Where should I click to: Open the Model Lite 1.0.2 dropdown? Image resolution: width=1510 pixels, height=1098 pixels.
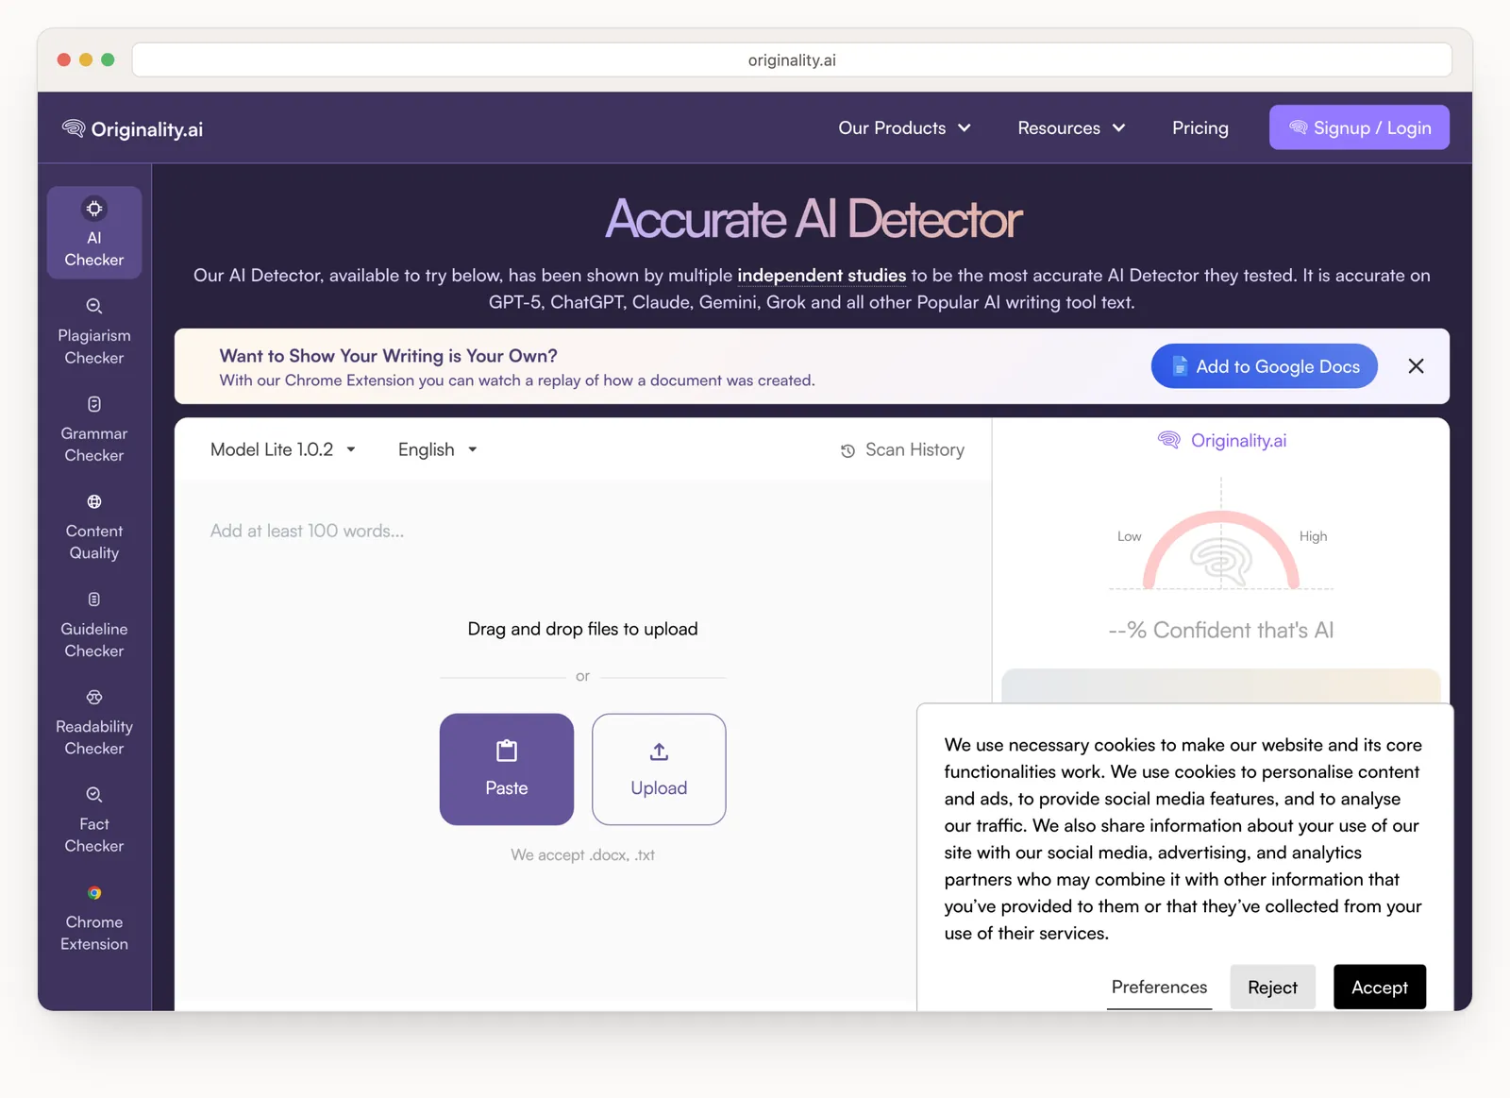pyautogui.click(x=283, y=449)
